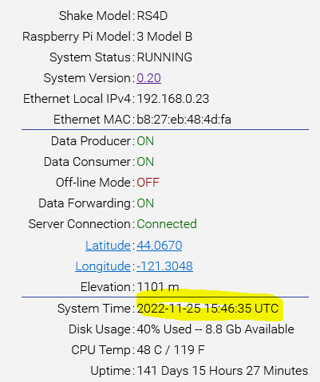This screenshot has width=320, height=382.
Task: Click the Server Connection Connected status
Action: tap(167, 224)
